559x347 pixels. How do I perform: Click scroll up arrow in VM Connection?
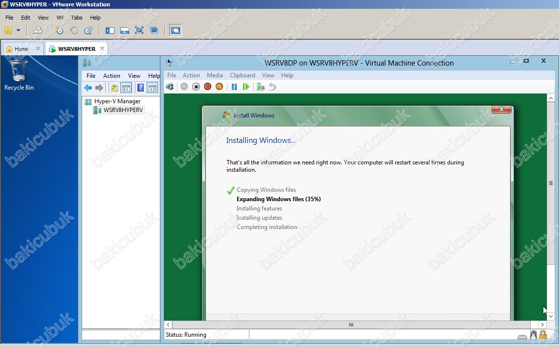(551, 98)
